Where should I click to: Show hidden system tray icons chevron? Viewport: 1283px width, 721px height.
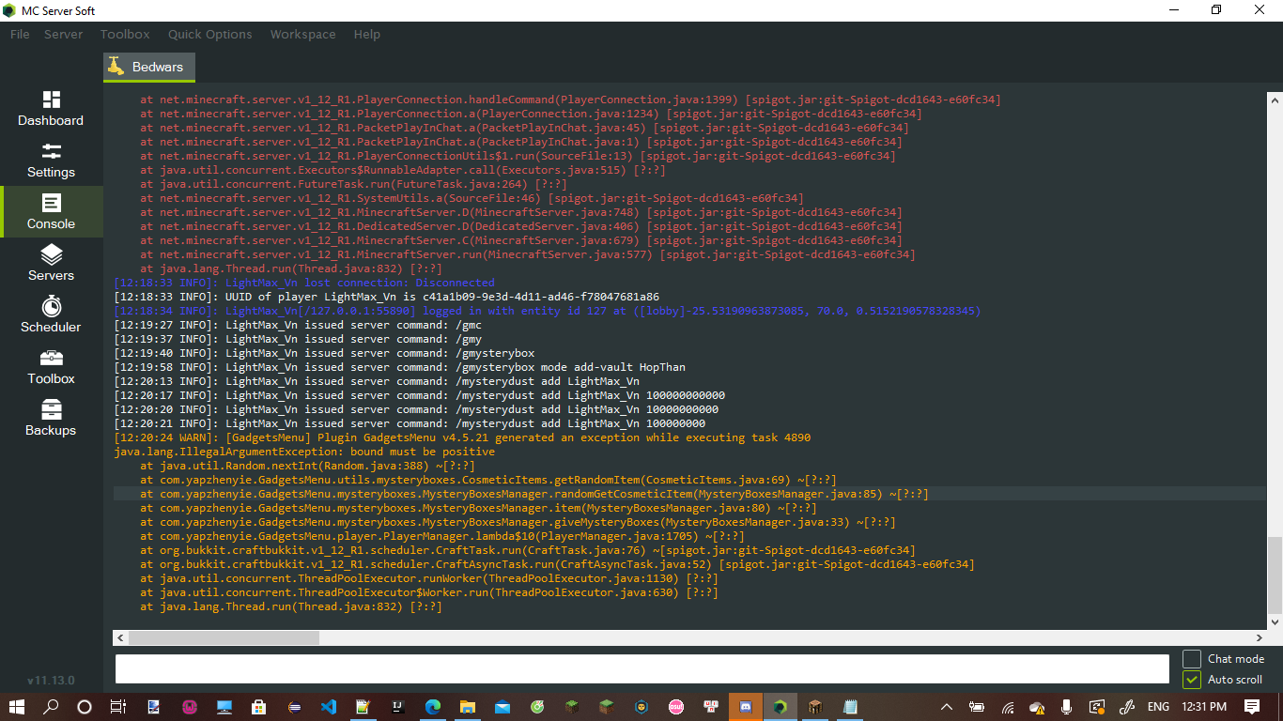coord(947,707)
